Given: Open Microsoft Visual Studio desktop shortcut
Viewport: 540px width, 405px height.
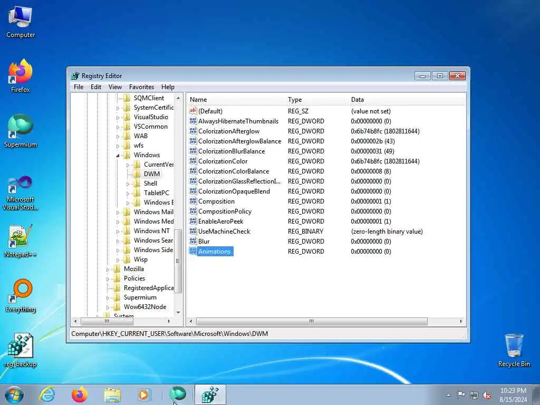Looking at the screenshot, I should pos(21,193).
